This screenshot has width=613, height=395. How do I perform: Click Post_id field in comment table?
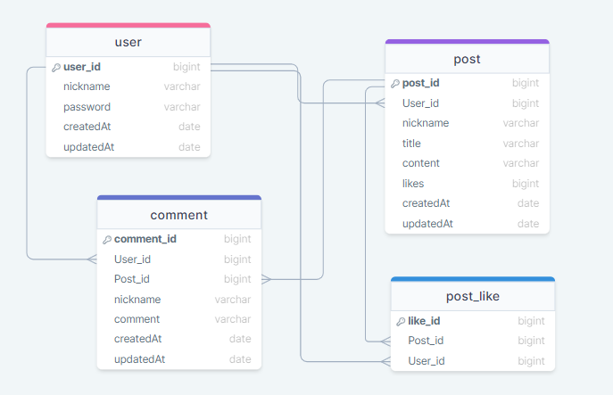tap(179, 279)
